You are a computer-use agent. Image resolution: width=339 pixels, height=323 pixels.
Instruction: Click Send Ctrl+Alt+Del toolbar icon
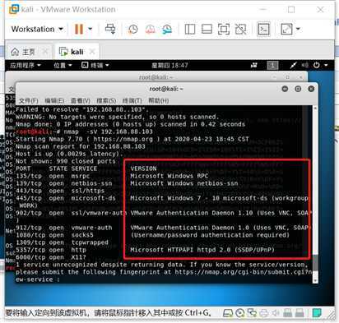point(110,29)
